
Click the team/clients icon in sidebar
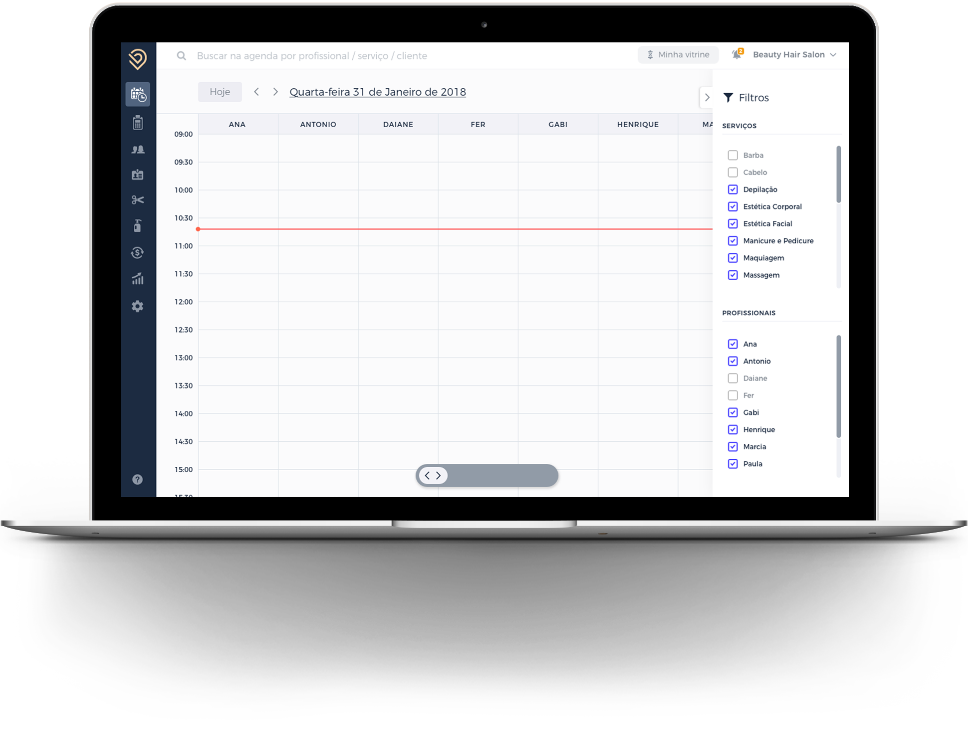click(x=139, y=149)
